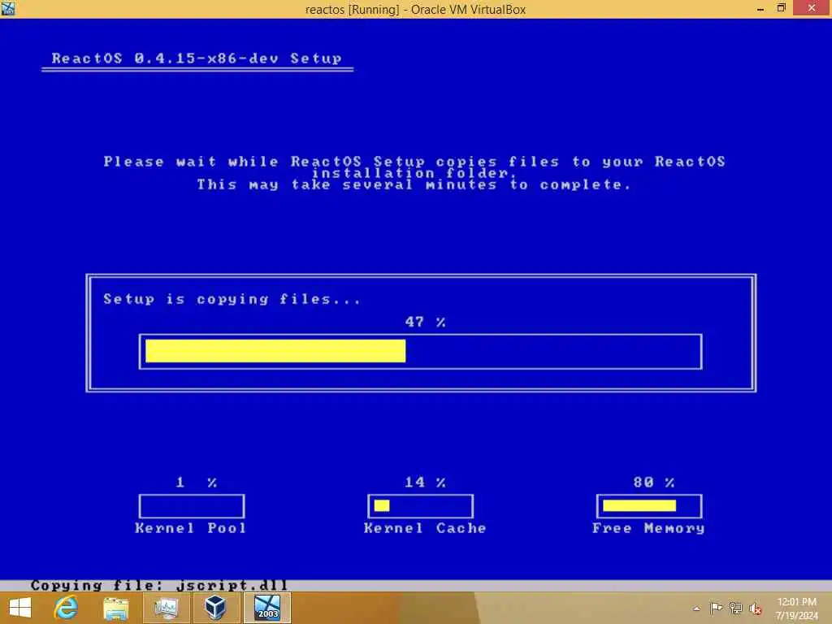Image resolution: width=832 pixels, height=624 pixels.
Task: Click the 'Kernel Pool' label
Action: pyautogui.click(x=190, y=528)
